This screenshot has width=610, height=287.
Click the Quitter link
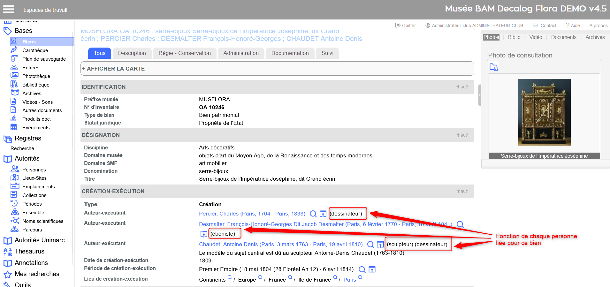406,26
